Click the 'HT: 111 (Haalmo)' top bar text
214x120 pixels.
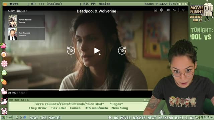click(46, 4)
